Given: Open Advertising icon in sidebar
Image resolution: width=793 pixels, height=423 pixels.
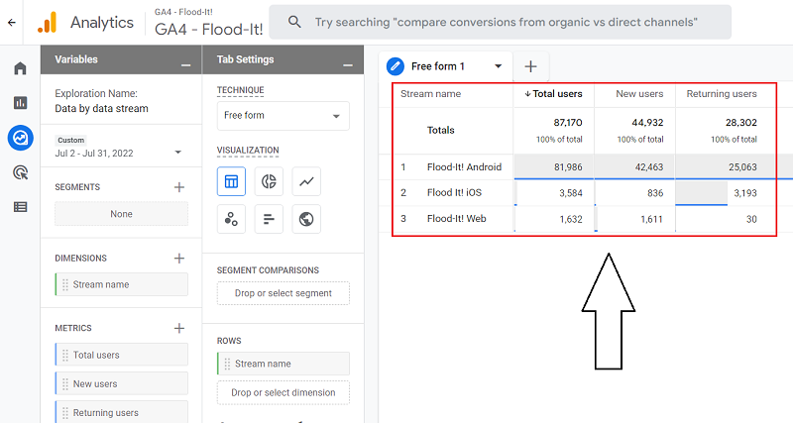Looking at the screenshot, I should click(20, 172).
